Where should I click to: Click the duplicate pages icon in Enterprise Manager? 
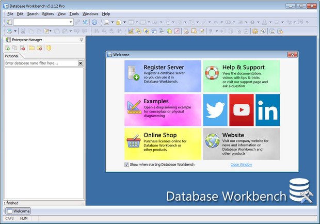click(14, 48)
